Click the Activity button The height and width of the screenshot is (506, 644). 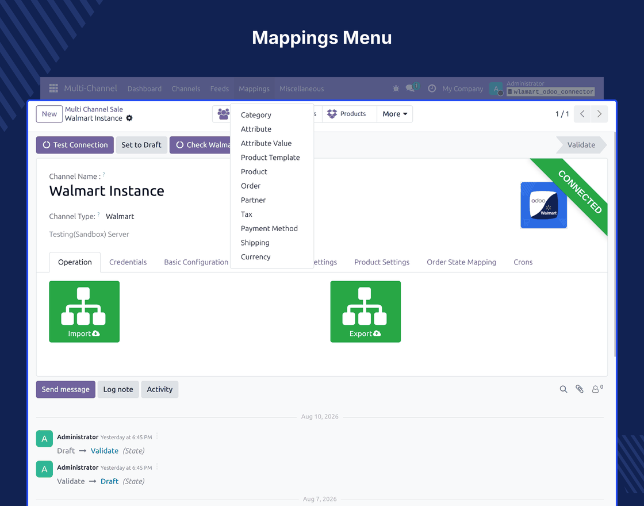pyautogui.click(x=160, y=389)
